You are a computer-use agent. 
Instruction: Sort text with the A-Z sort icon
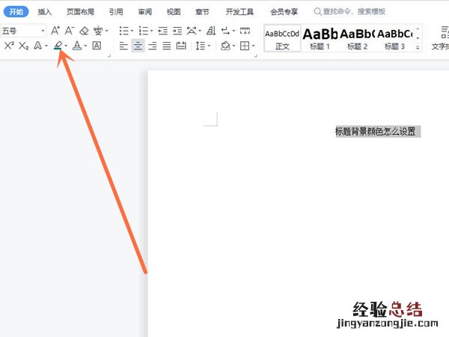211,31
